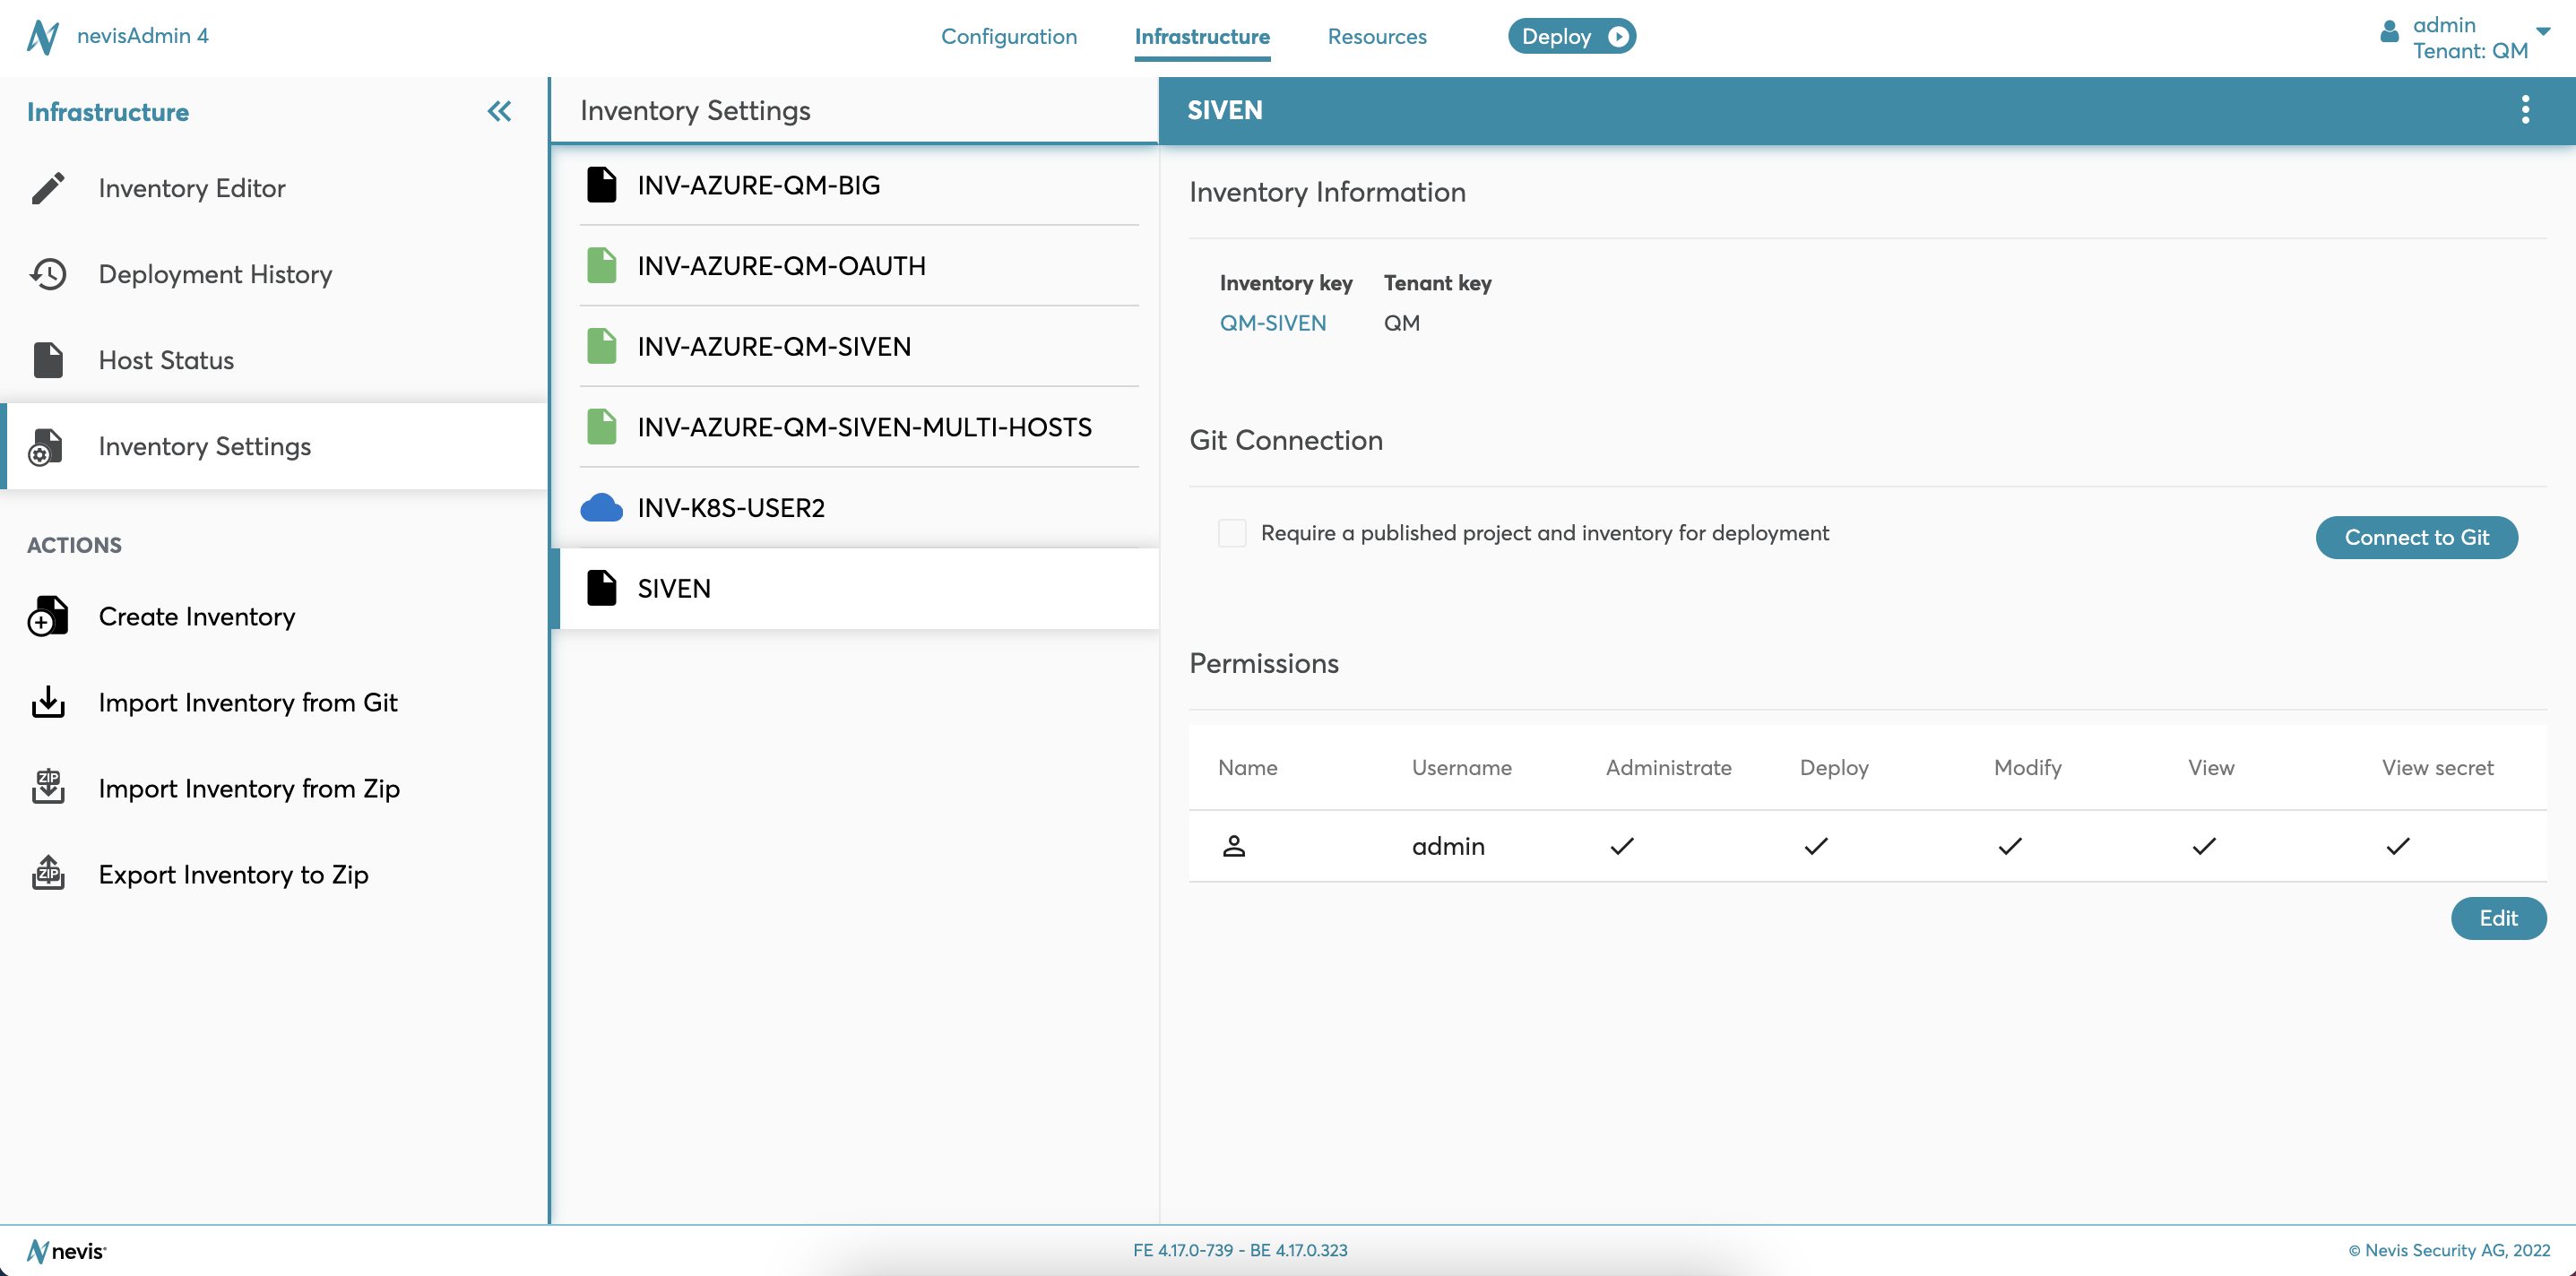Click the Deploy button in header
Image resolution: width=2576 pixels, height=1276 pixels.
(1571, 37)
